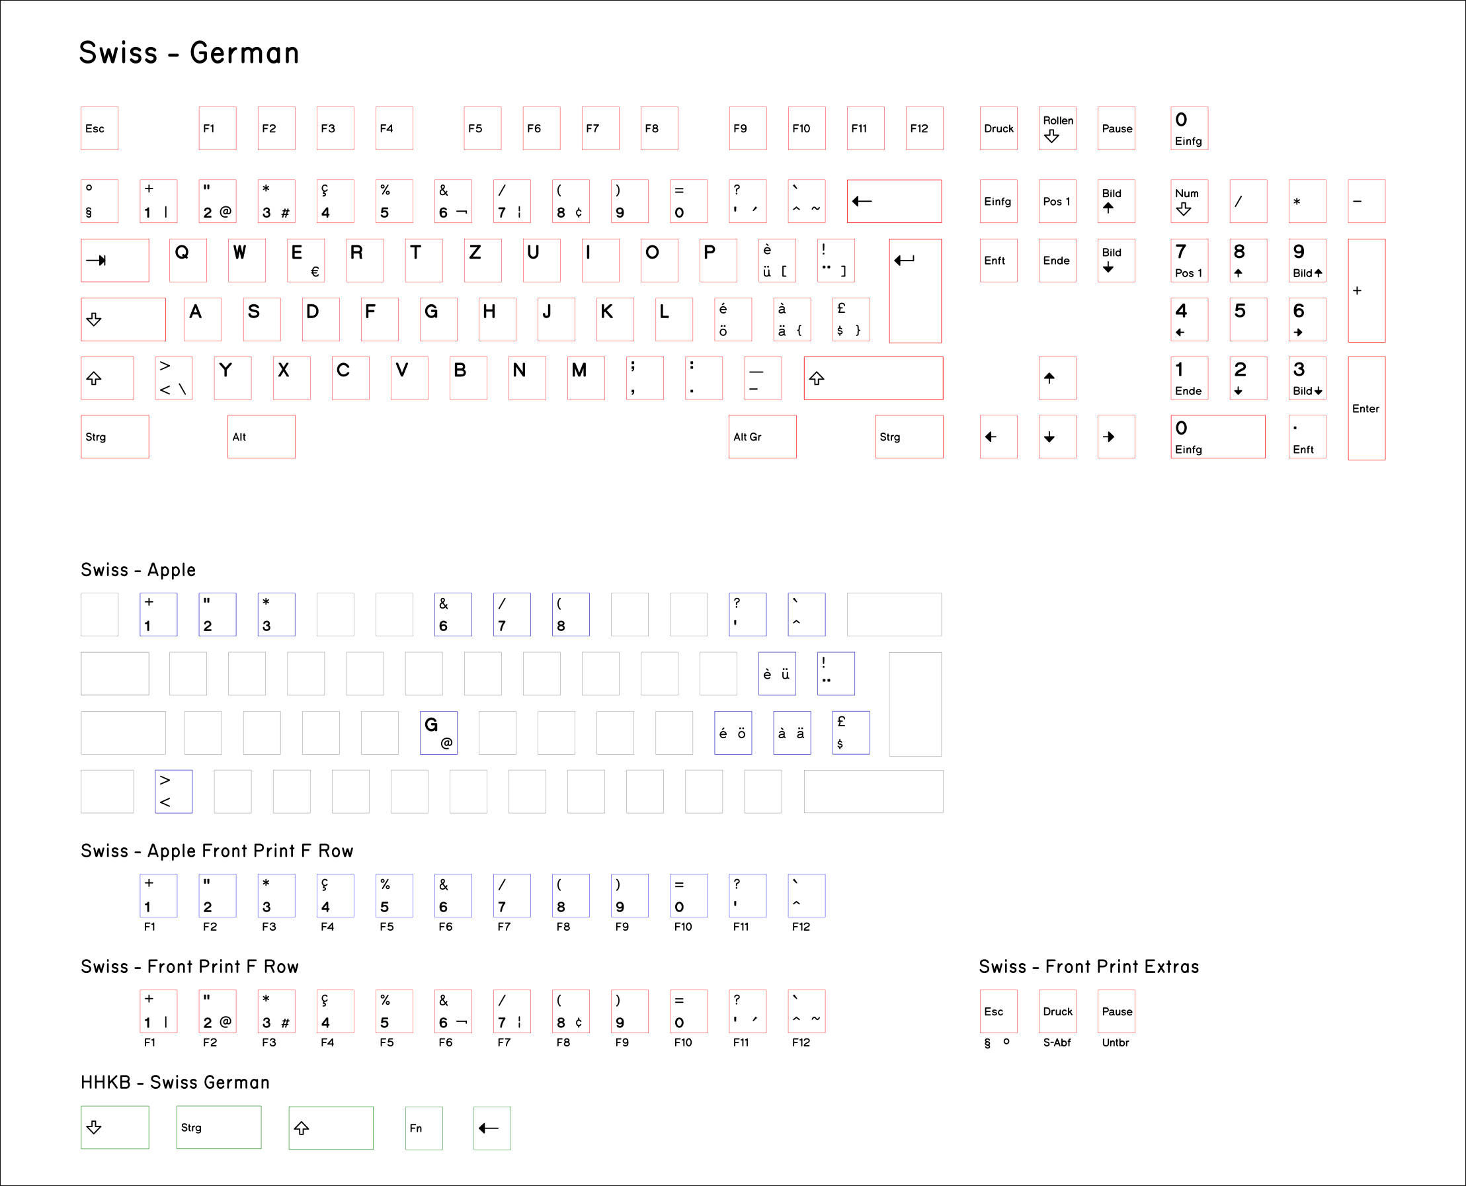This screenshot has height=1186, width=1466.
Task: Click the Enter key on the numpad
Action: click(1365, 408)
